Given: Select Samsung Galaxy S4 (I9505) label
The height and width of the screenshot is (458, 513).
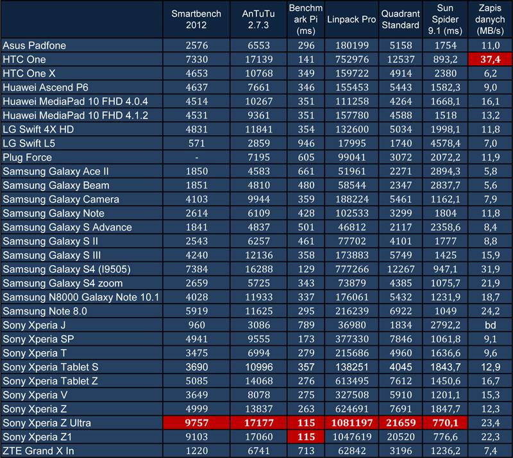Looking at the screenshot, I should [x=67, y=269].
